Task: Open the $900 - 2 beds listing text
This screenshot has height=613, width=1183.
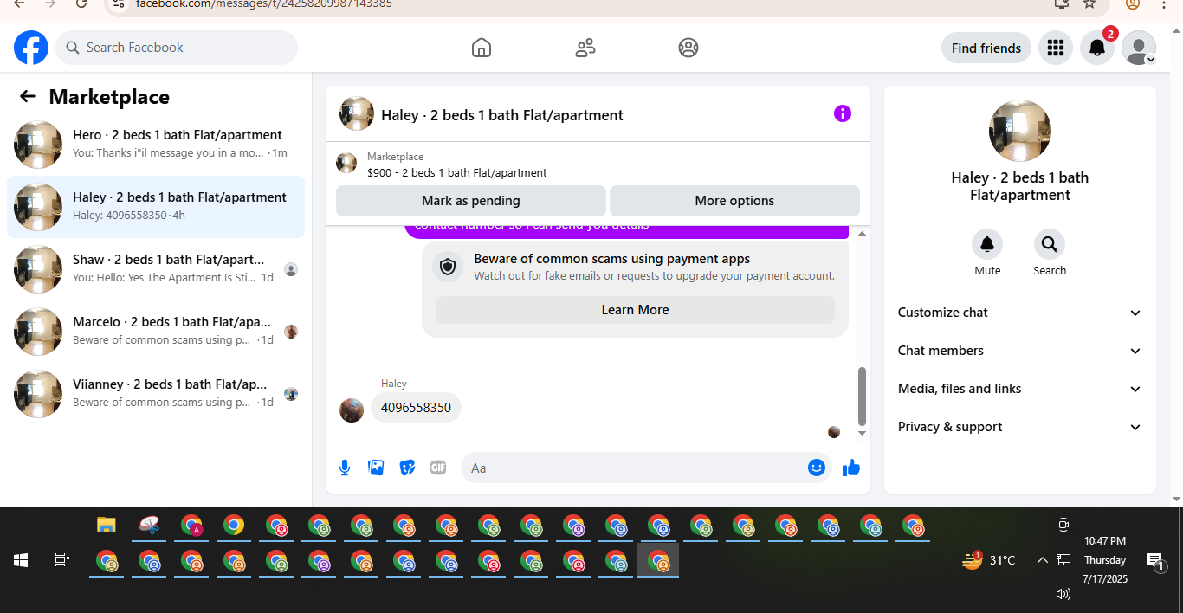Action: coord(456,172)
